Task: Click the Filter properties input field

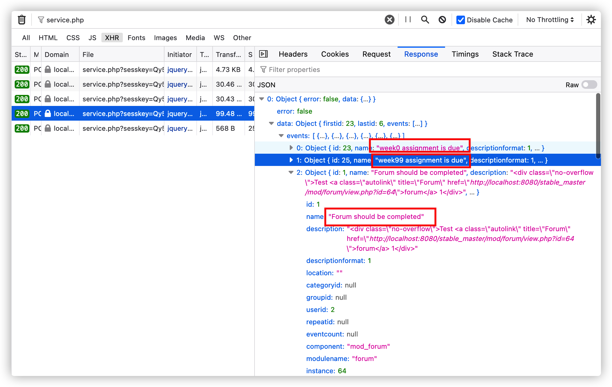Action: pyautogui.click(x=428, y=70)
